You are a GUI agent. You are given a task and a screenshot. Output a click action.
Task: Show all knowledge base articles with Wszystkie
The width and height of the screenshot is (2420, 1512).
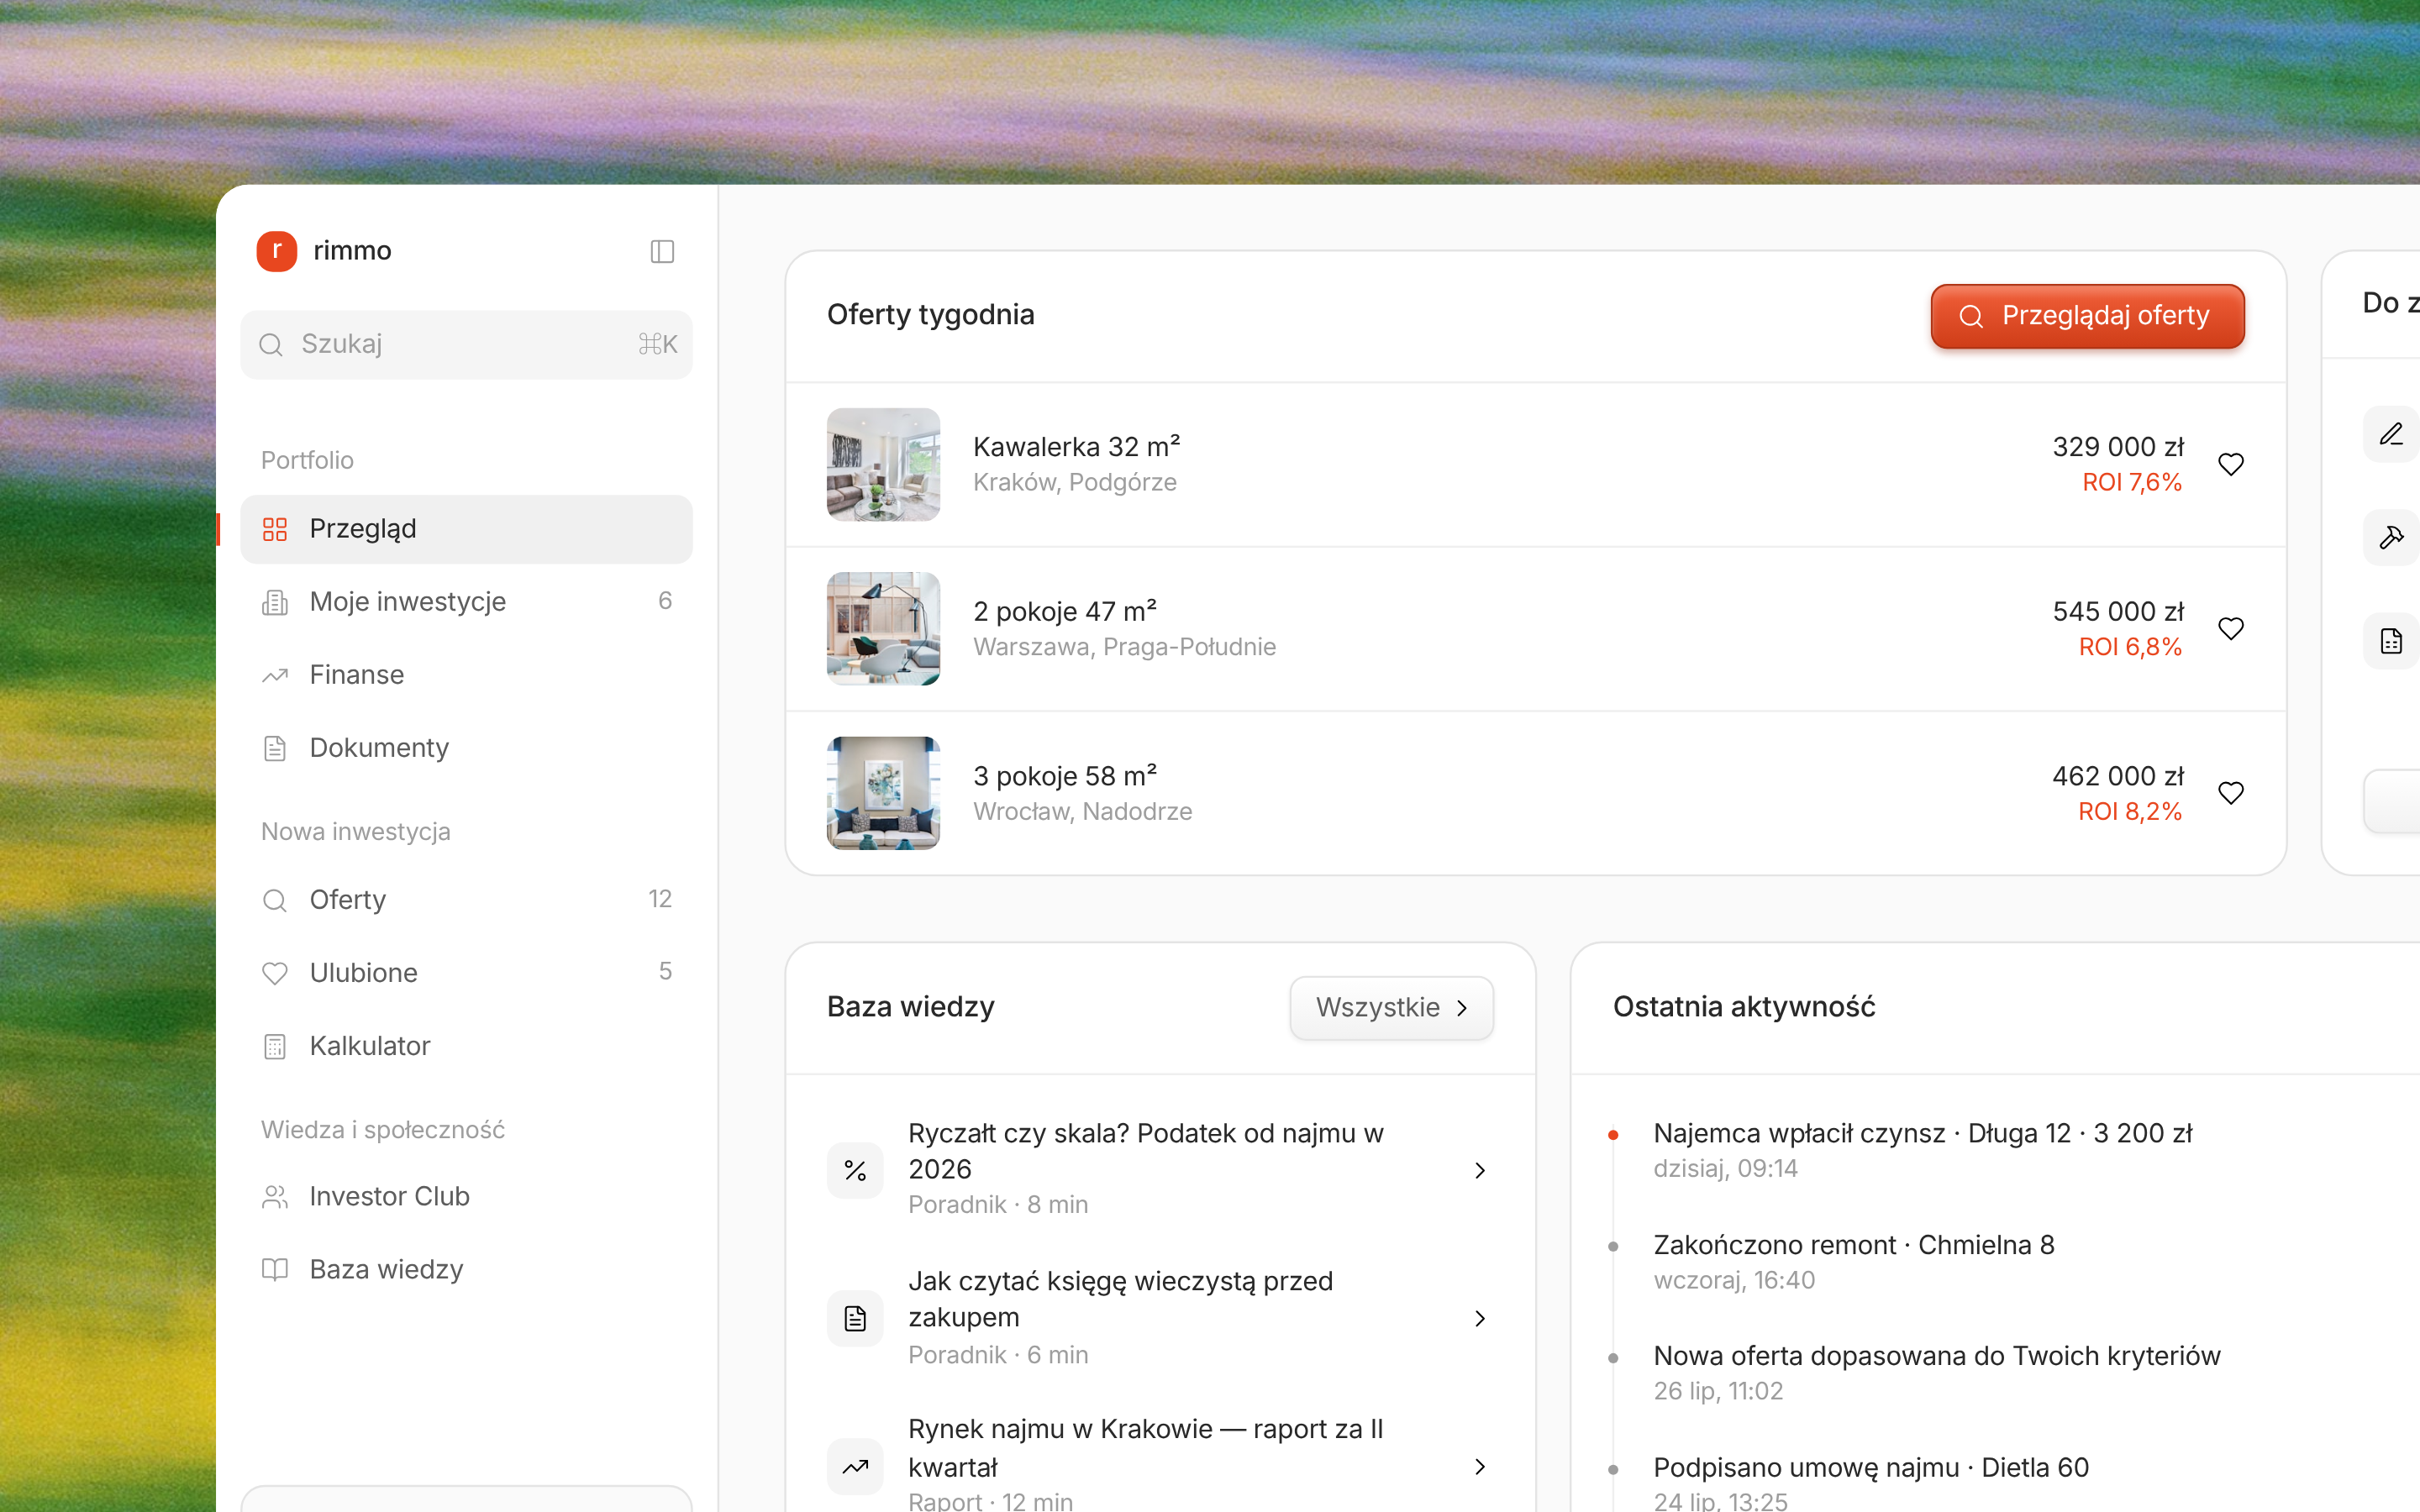[x=1391, y=1008]
